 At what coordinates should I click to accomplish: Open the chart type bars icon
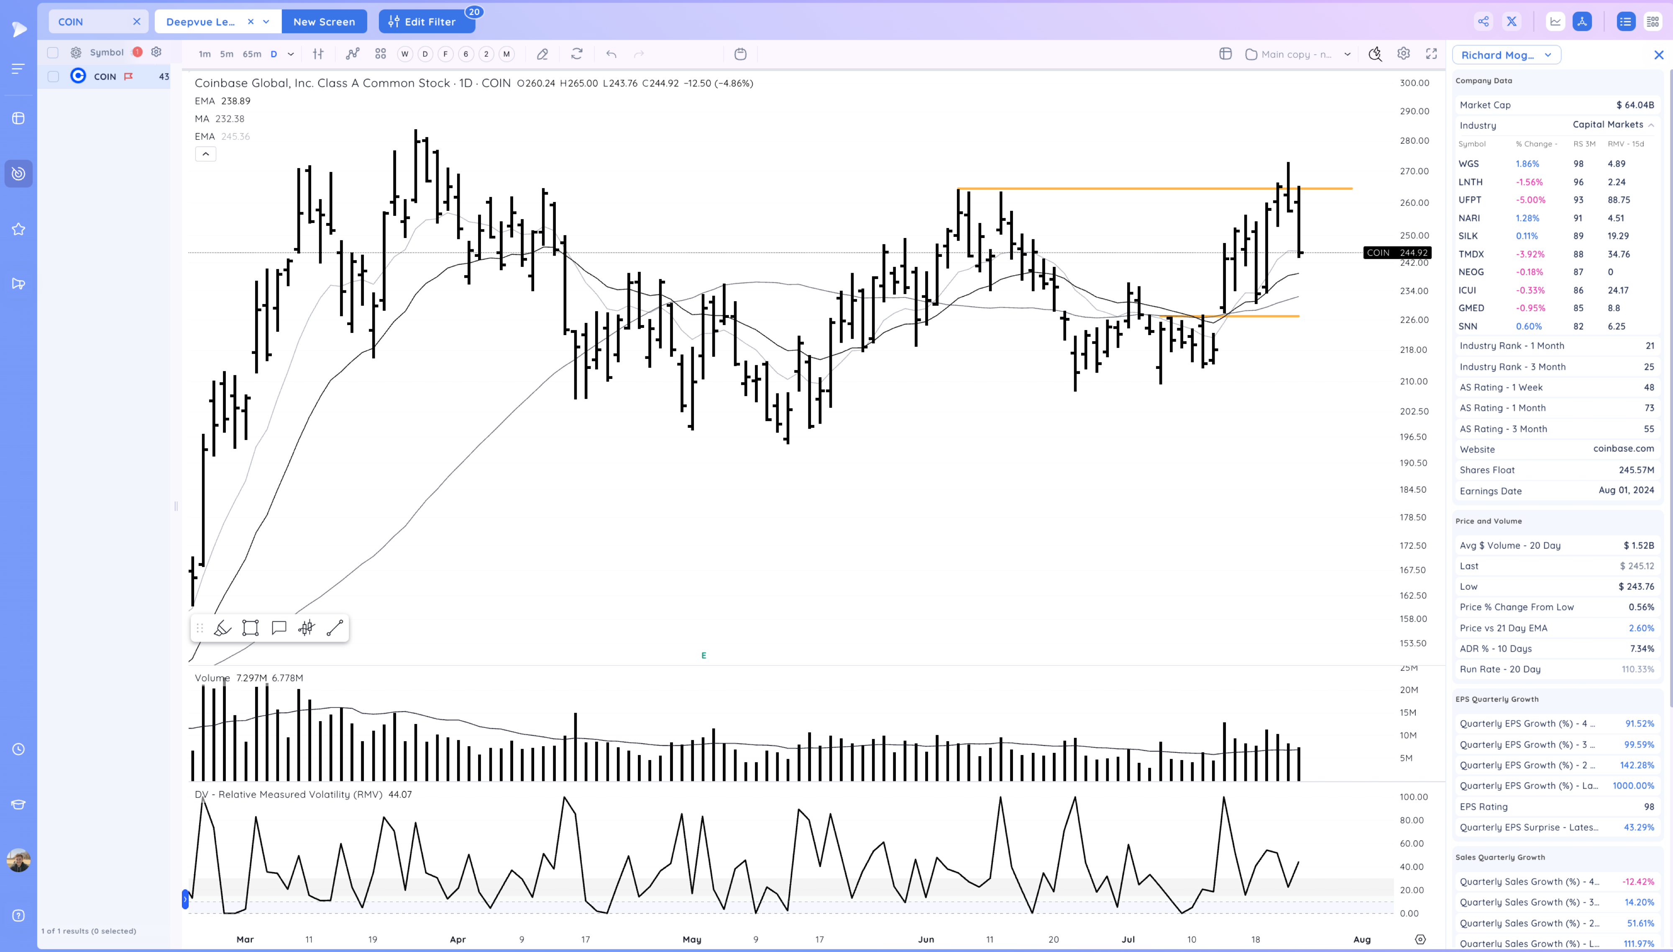click(x=318, y=54)
